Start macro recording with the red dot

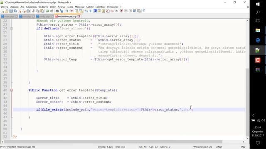pos(121,11)
